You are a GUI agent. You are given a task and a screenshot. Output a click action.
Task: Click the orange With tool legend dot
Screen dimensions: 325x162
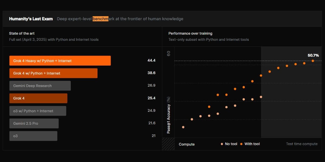pyautogui.click(x=241, y=144)
